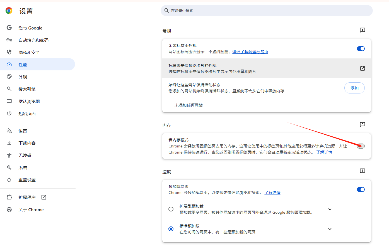Click the external link icon next to 扩展程序
The height and width of the screenshot is (249, 389).
(x=44, y=197)
